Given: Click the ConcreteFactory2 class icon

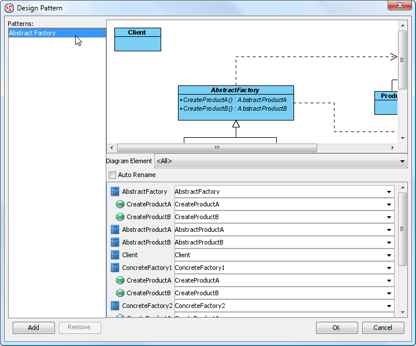Looking at the screenshot, I should tap(115, 306).
